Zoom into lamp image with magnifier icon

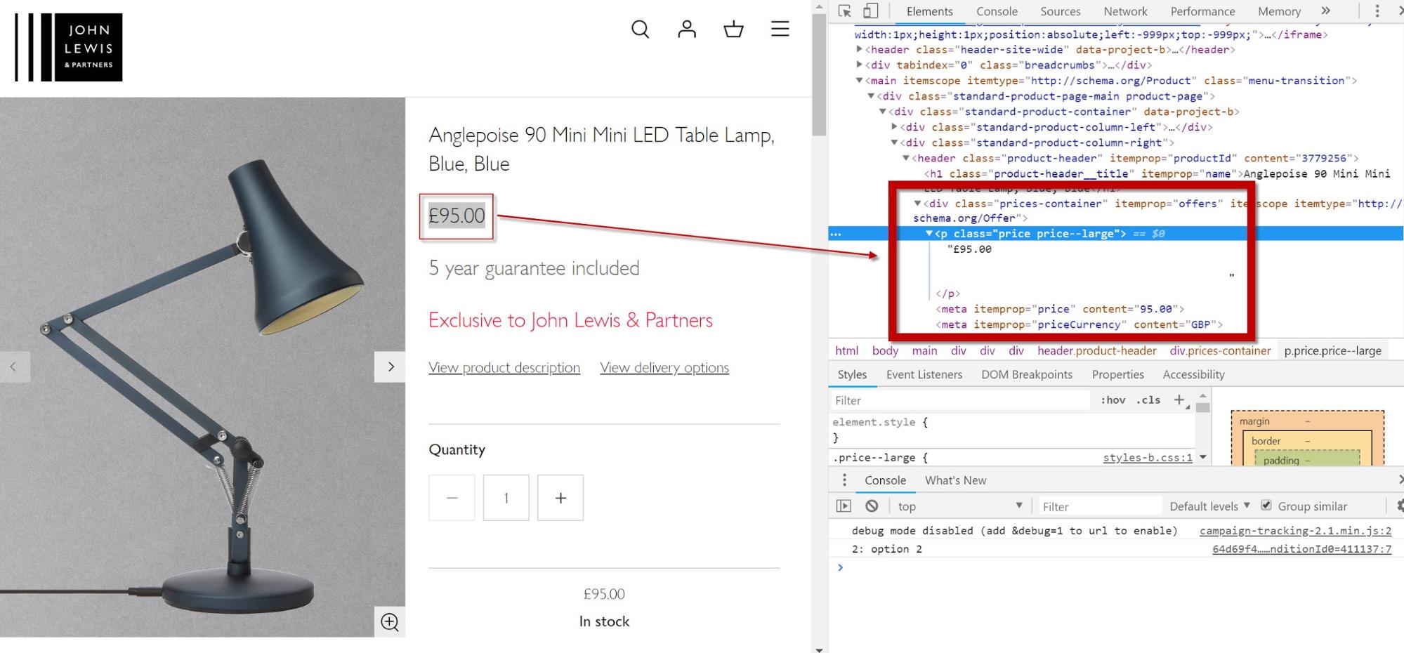[390, 621]
